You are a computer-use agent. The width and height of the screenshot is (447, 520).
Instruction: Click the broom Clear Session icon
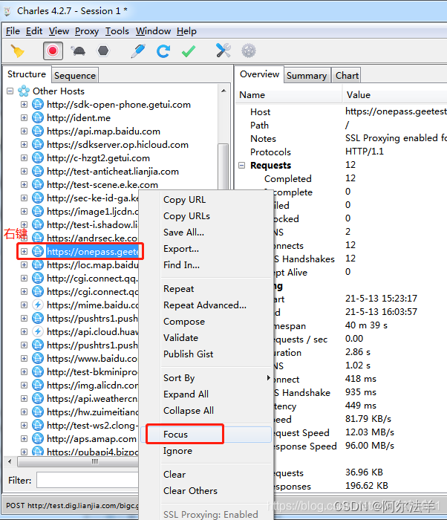coord(17,51)
